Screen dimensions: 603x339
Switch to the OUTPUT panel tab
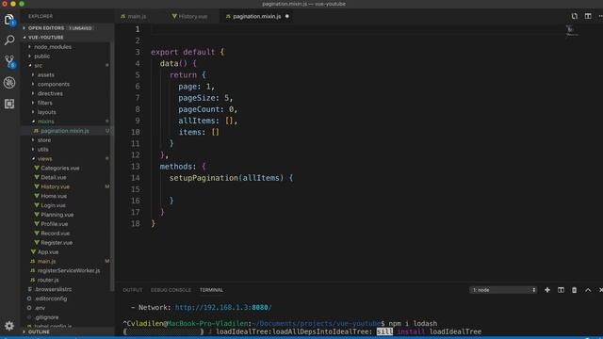pyautogui.click(x=132, y=290)
